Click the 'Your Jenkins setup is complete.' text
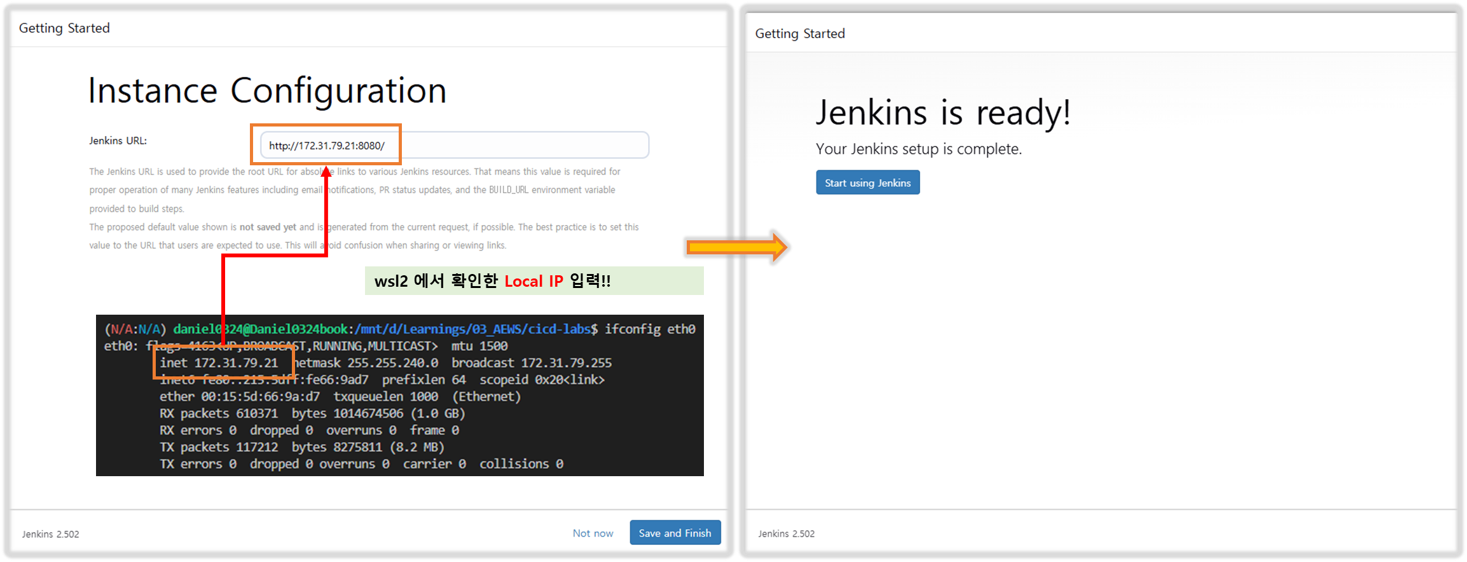Image resolution: width=1467 pixels, height=562 pixels. coord(919,149)
